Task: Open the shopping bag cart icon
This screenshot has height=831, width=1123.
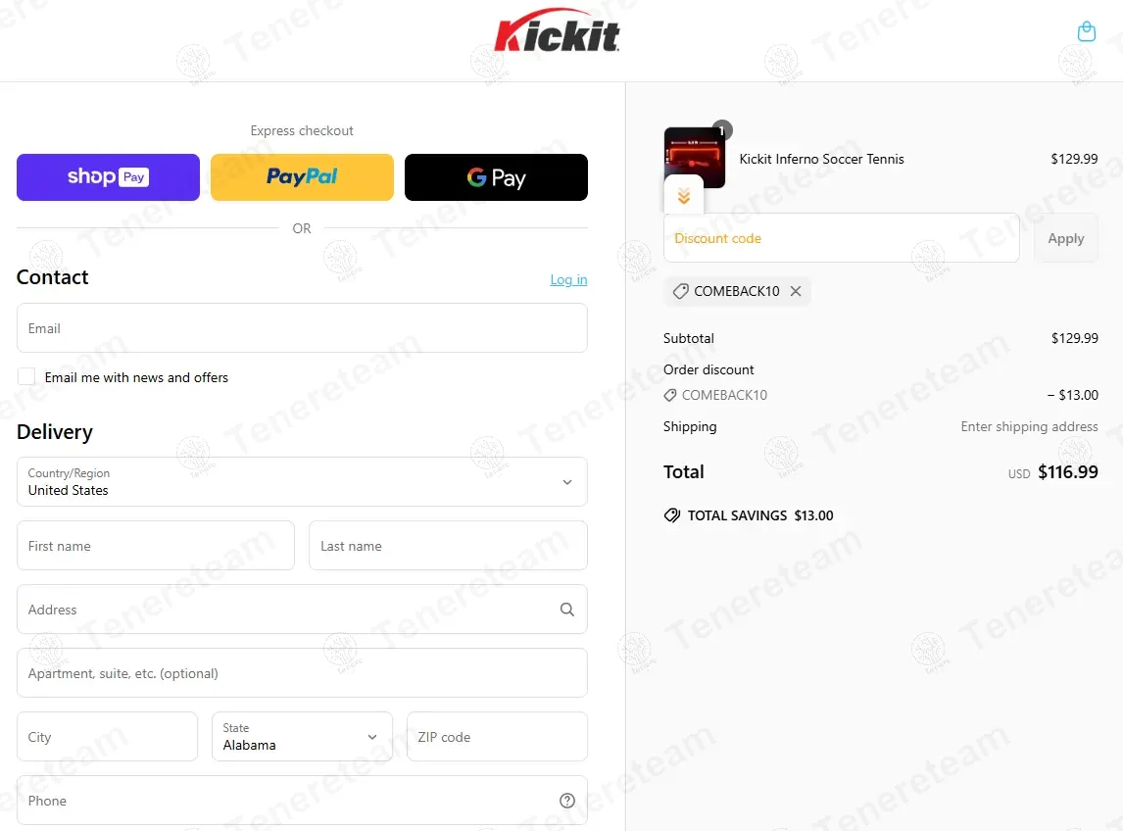Action: click(x=1087, y=31)
